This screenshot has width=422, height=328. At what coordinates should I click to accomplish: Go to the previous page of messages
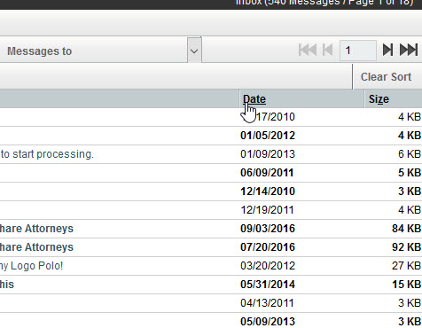(327, 50)
